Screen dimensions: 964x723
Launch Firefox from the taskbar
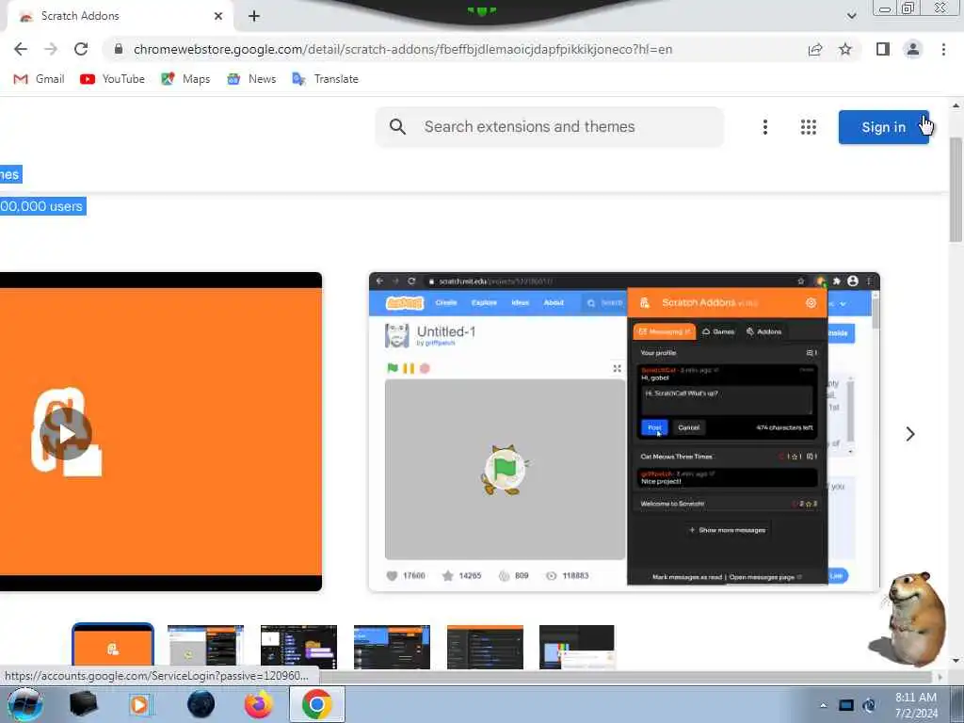pyautogui.click(x=259, y=704)
